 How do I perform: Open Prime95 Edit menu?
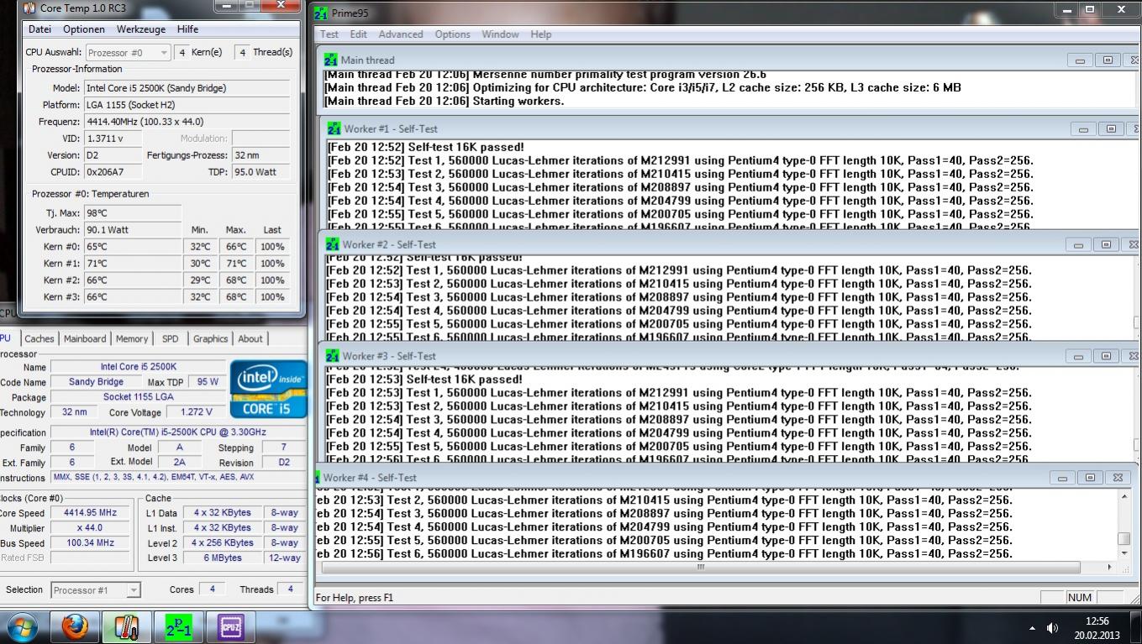pos(359,34)
